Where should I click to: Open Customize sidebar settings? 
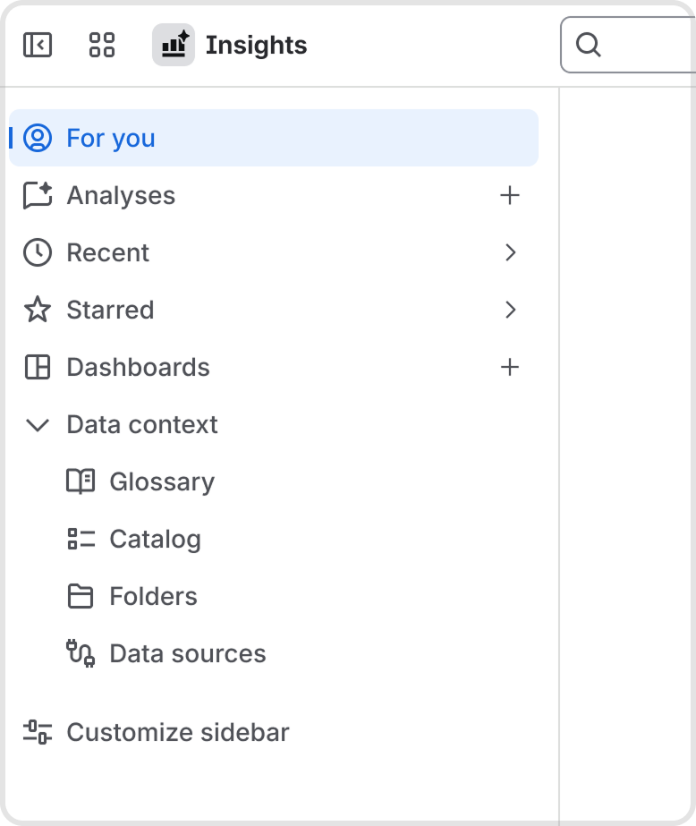[178, 732]
